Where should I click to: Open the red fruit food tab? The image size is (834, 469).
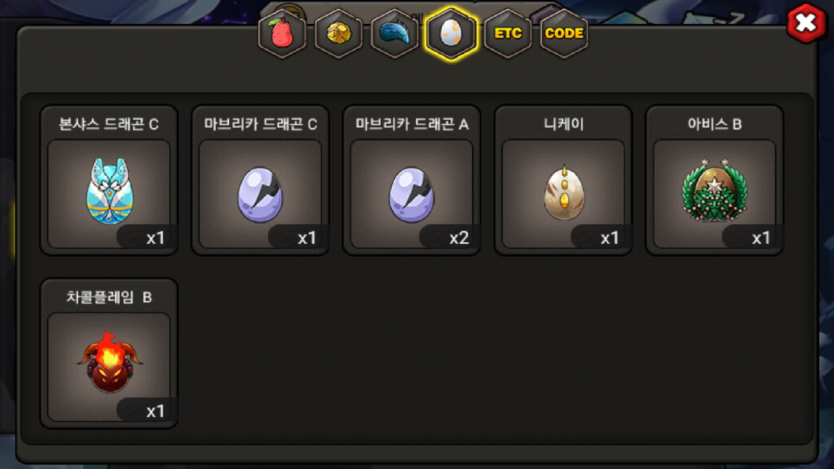point(282,33)
